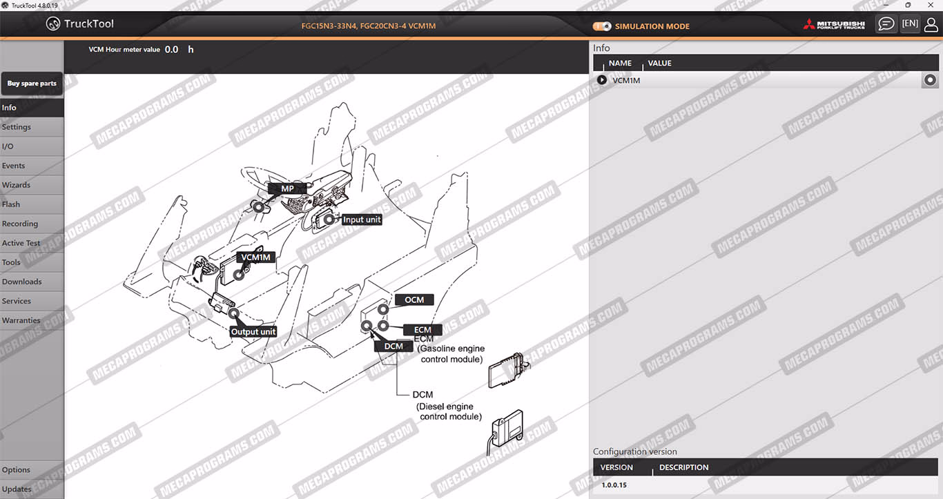Change language with the [EN] selector

910,23
